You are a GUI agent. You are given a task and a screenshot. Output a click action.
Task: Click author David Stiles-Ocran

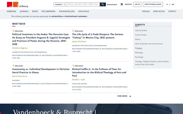(20, 76)
